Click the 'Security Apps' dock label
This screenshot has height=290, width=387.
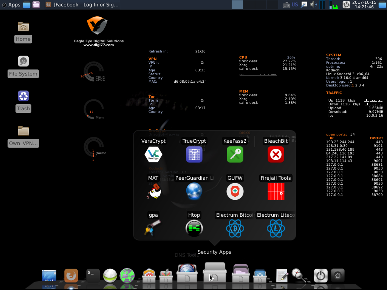(214, 252)
